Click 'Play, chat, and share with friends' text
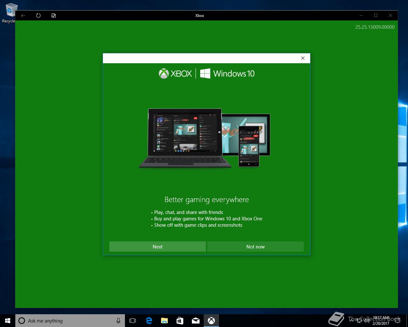Viewport: 408px width, 327px height. click(188, 212)
